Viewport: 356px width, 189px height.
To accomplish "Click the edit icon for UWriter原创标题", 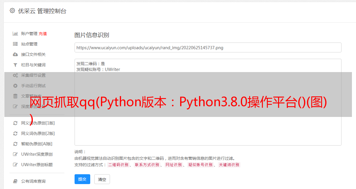I will 15,165.
